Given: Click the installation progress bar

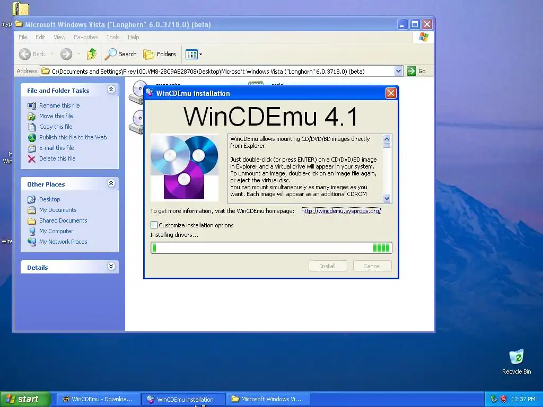Looking at the screenshot, I should [x=271, y=248].
